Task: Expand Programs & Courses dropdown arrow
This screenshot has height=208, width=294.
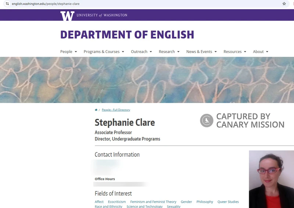Action: click(x=123, y=52)
